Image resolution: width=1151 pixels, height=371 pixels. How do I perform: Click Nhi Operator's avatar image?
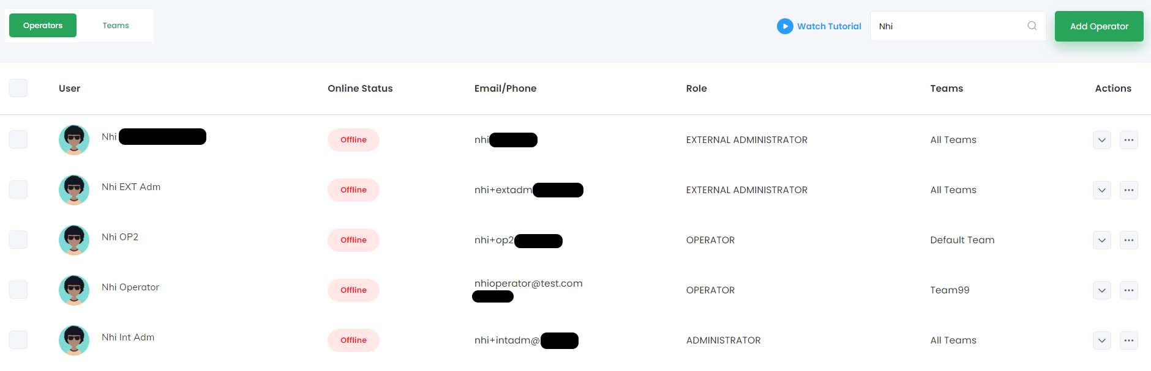click(x=74, y=290)
